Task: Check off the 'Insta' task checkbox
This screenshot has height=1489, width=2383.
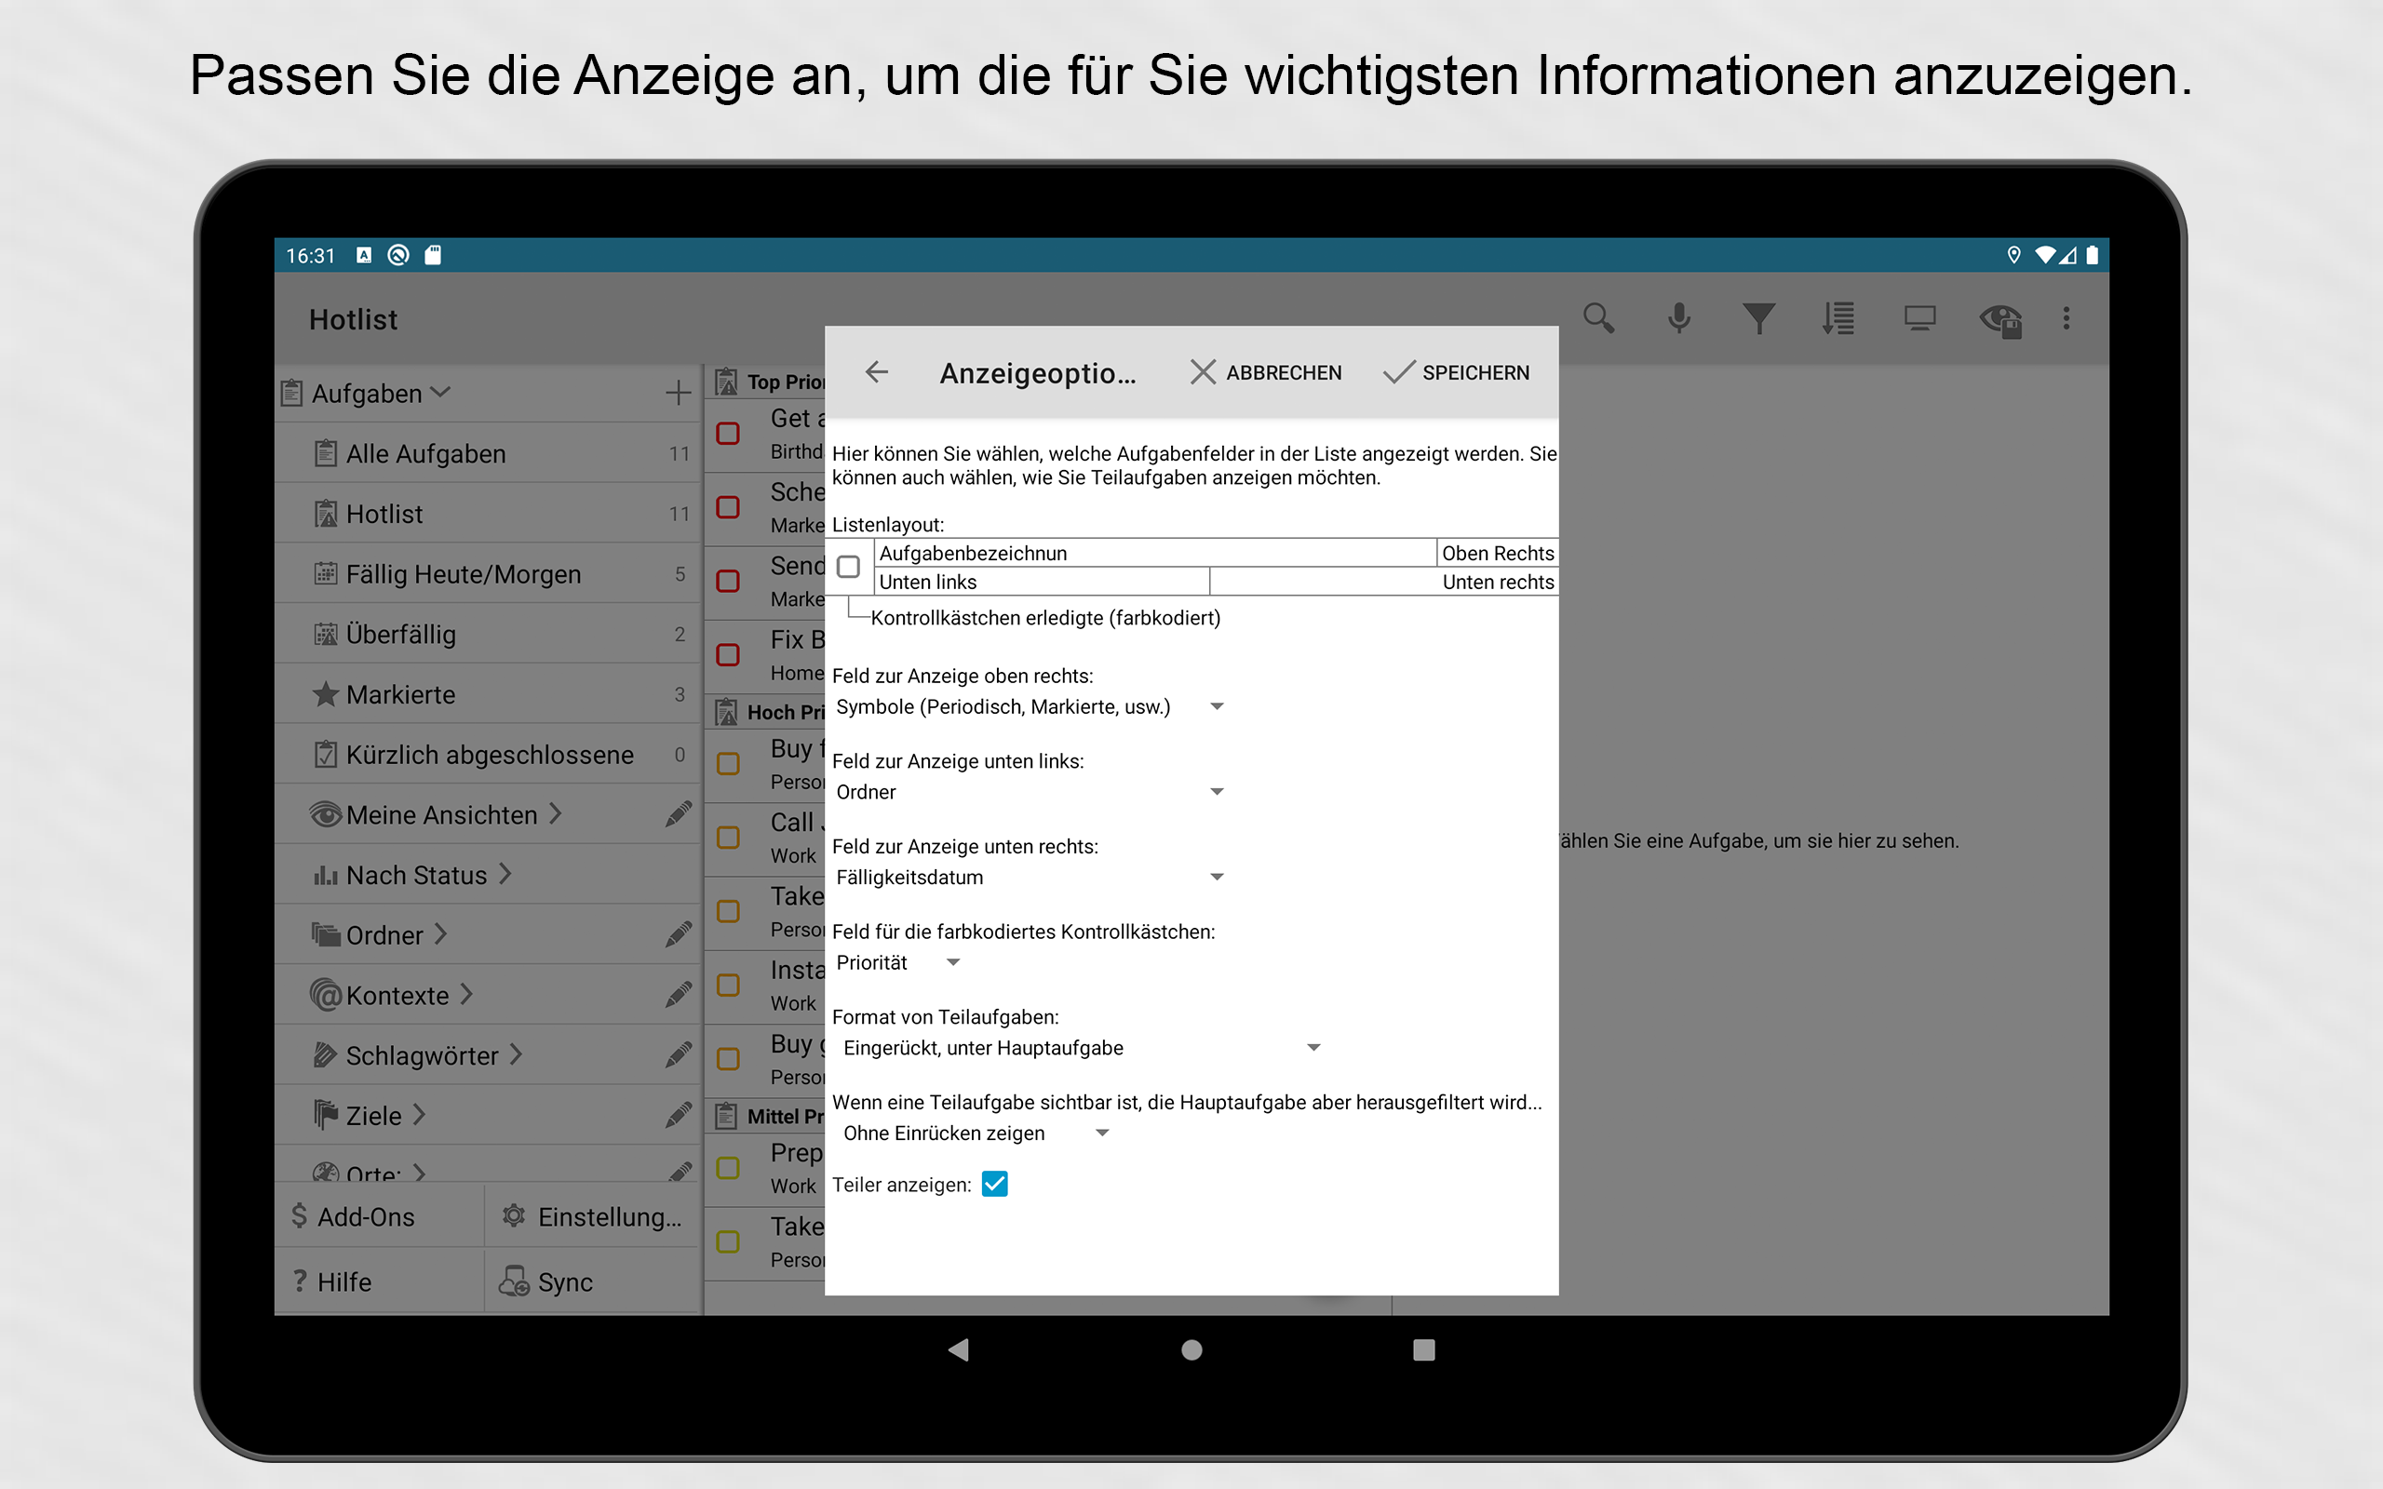Action: point(728,985)
